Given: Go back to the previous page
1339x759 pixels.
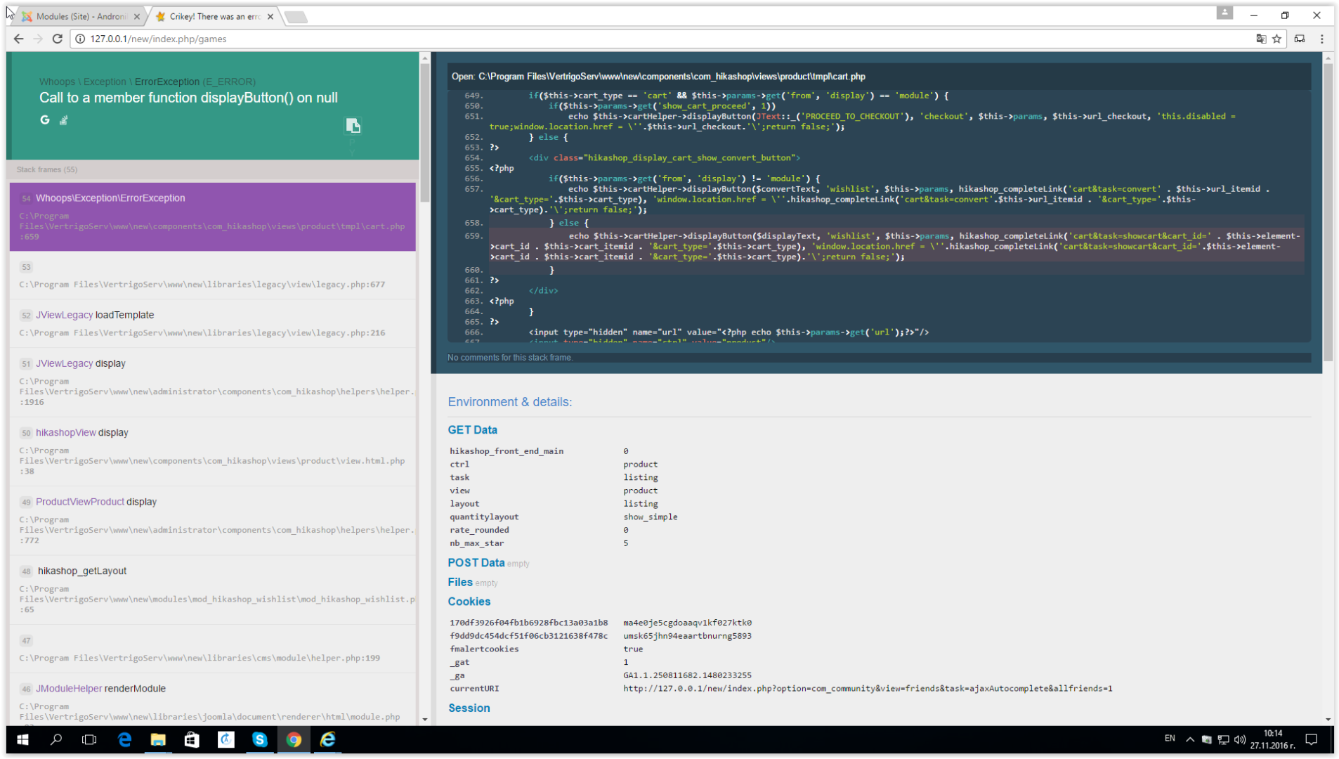Looking at the screenshot, I should [x=19, y=39].
